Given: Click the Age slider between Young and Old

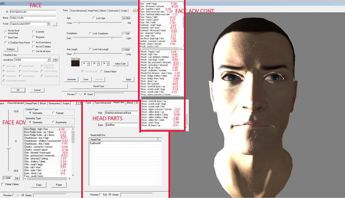Looking at the screenshot, I should [97, 23].
